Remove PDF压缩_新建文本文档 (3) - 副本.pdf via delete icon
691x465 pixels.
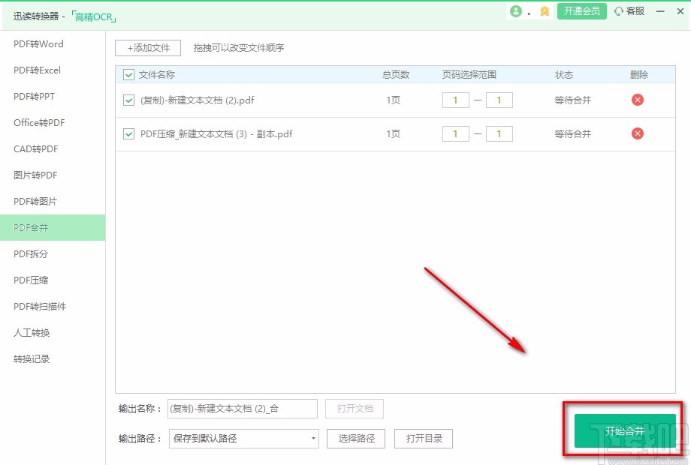pos(637,133)
